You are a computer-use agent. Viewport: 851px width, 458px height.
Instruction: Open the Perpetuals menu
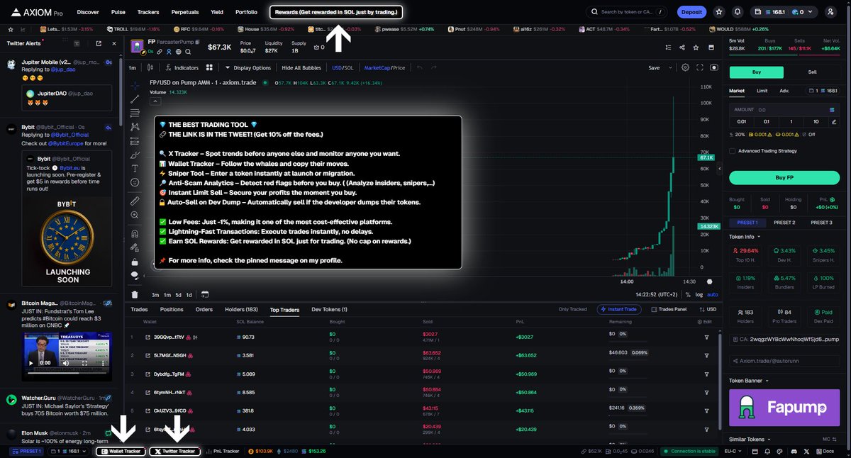[x=184, y=12]
